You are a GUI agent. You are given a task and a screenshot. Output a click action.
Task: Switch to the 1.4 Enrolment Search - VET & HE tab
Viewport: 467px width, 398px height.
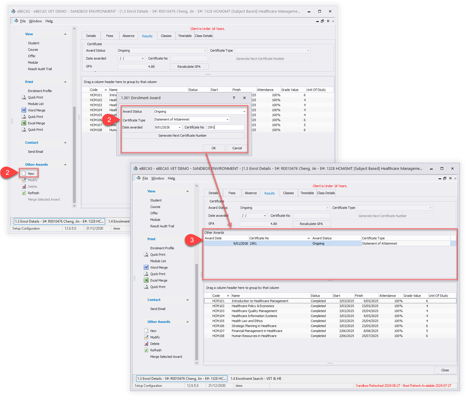[256, 379]
